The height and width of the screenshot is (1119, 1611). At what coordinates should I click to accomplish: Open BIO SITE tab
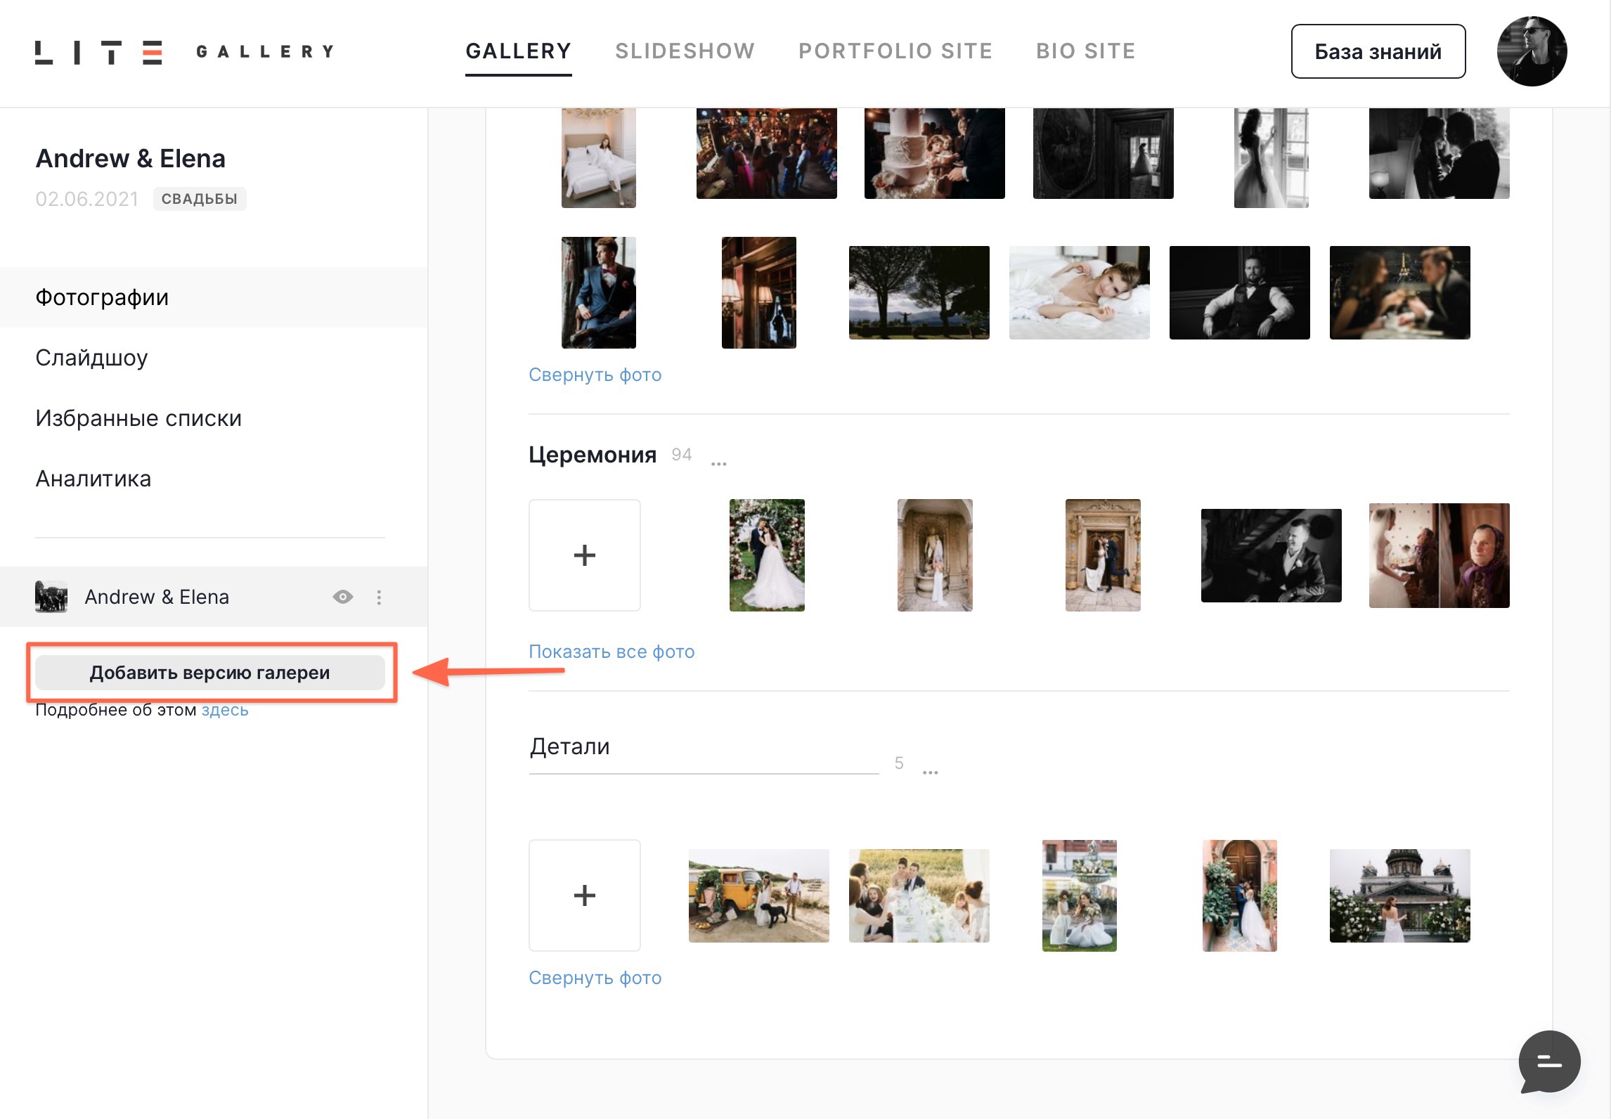(1085, 51)
